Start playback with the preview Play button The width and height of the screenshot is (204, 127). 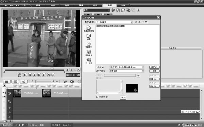[x=25, y=75]
